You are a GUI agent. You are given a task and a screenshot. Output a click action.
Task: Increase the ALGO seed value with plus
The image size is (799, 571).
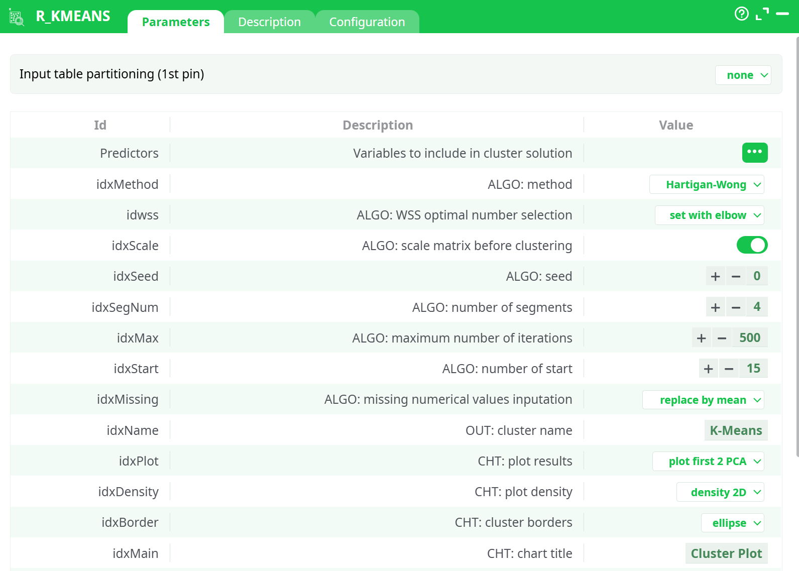click(x=715, y=276)
